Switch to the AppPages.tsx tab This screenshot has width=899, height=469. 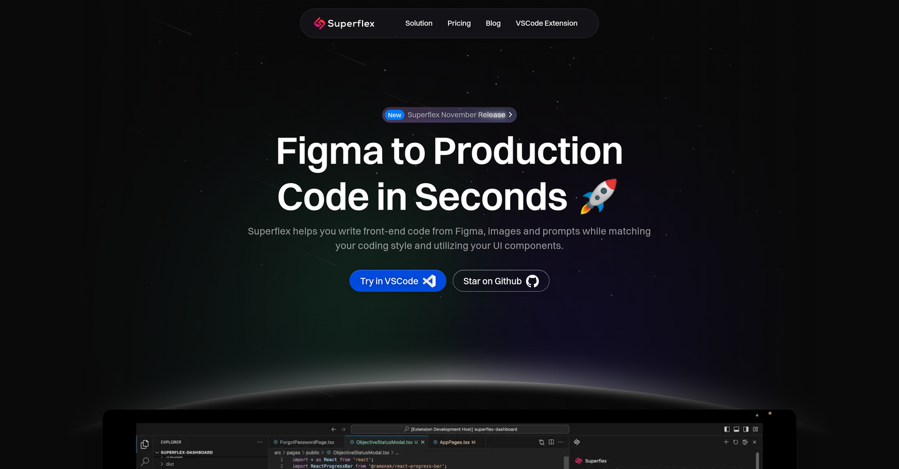(454, 442)
